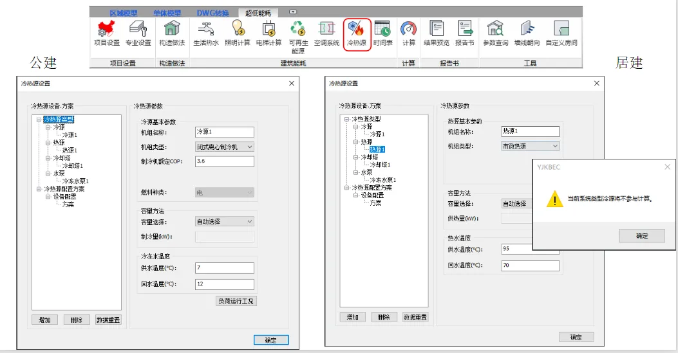Click 机组名称 field containing 冷源1
This screenshot has width=678, height=353.
tap(225, 132)
